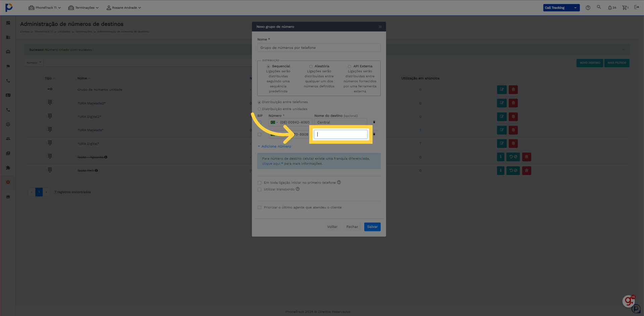Check Priorizar o último agente option

[259, 208]
